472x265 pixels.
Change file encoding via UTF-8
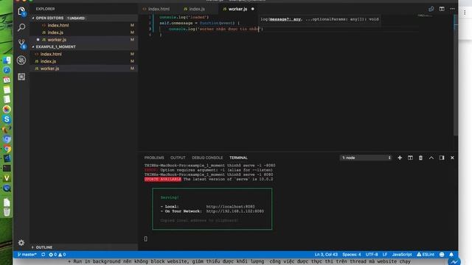[x=372, y=255]
